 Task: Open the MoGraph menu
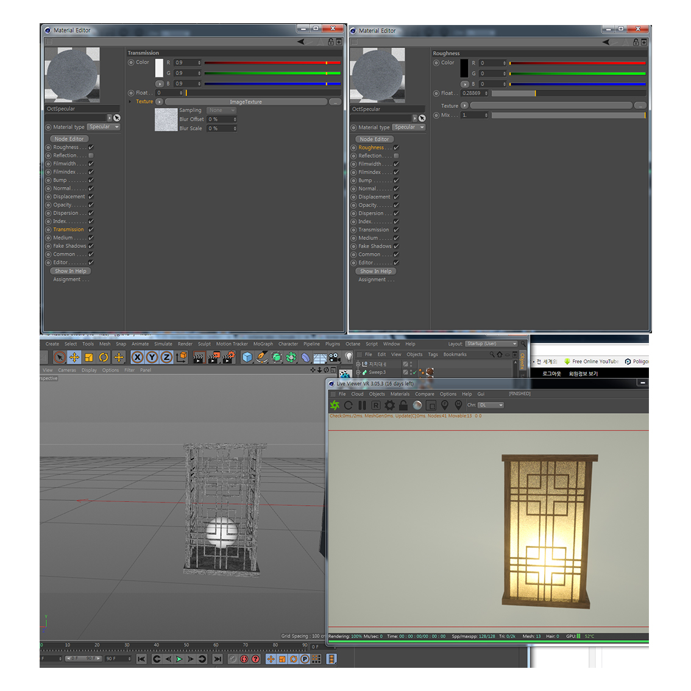click(263, 344)
